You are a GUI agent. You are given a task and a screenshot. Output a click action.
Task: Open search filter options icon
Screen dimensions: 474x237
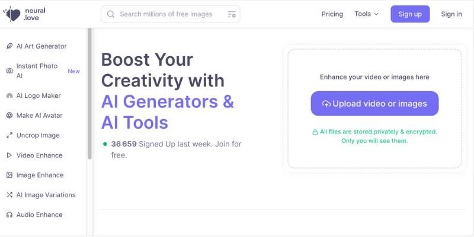(x=232, y=14)
